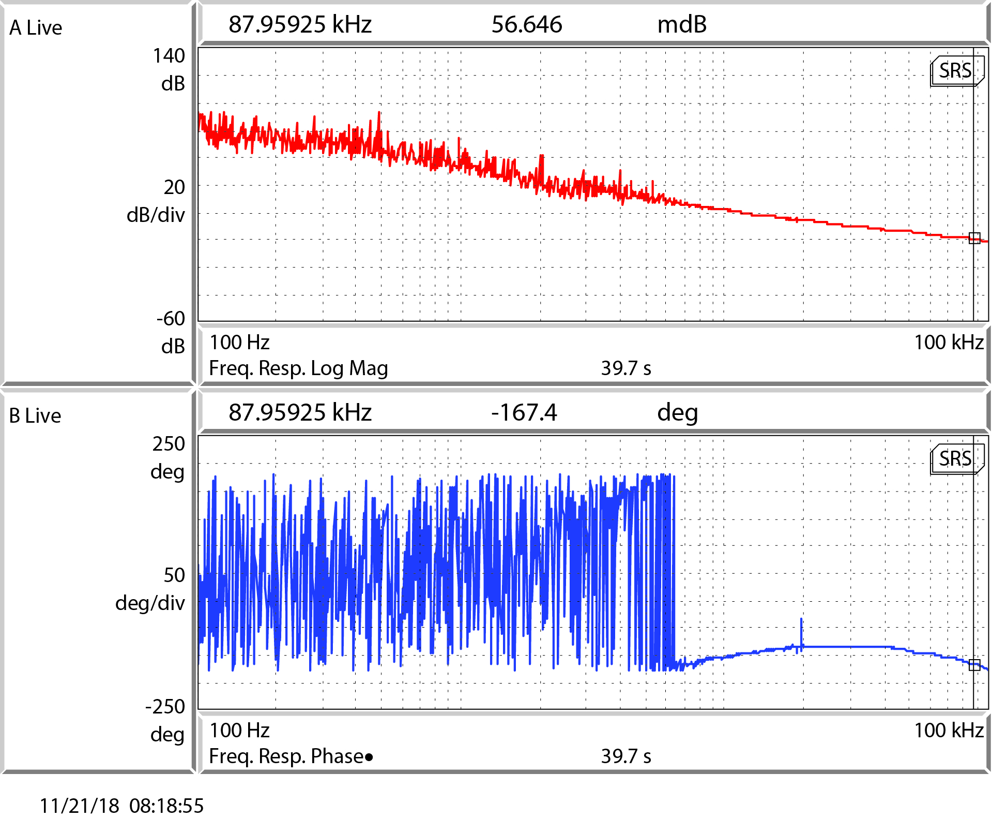Click the 140 top reference value
The width and height of the screenshot is (992, 818).
(169, 56)
